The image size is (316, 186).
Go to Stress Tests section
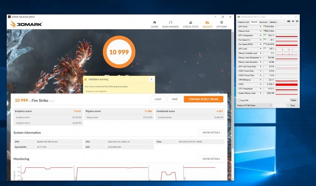191,24
